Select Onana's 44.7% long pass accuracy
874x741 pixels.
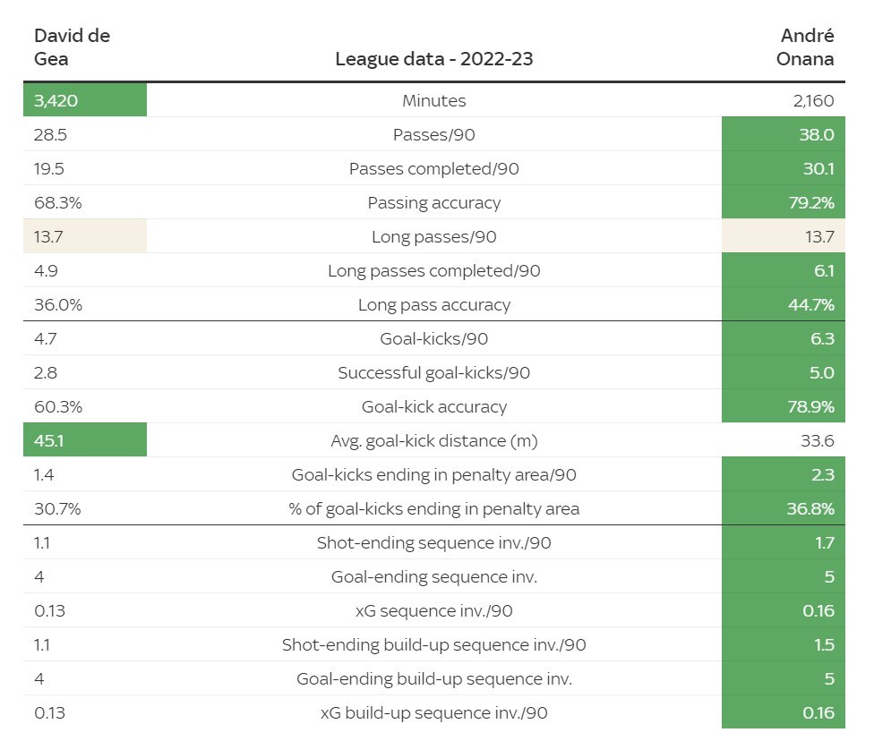point(784,305)
